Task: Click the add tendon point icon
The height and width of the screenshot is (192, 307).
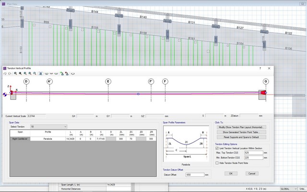Action: [62, 73]
